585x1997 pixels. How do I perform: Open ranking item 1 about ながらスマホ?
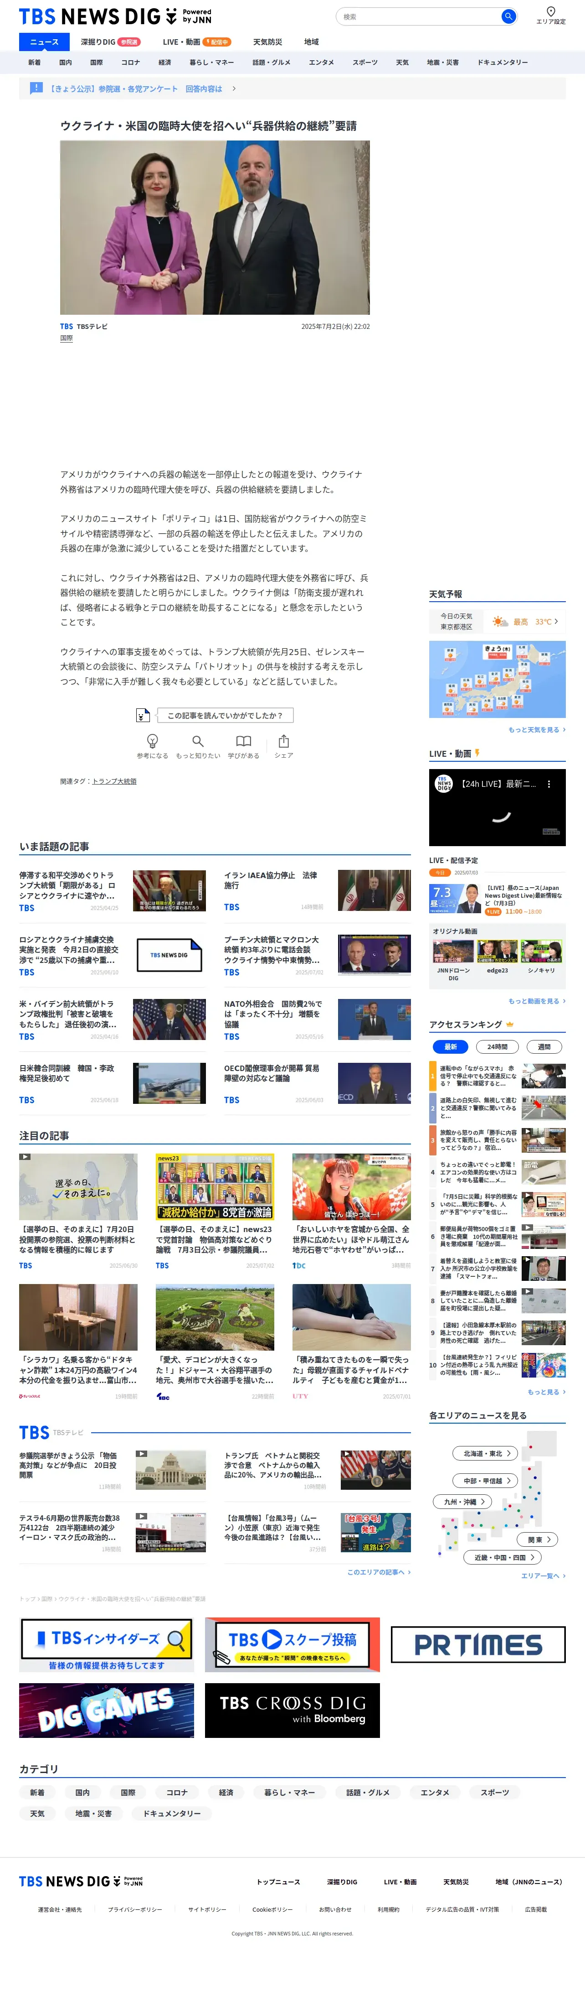click(x=498, y=1076)
